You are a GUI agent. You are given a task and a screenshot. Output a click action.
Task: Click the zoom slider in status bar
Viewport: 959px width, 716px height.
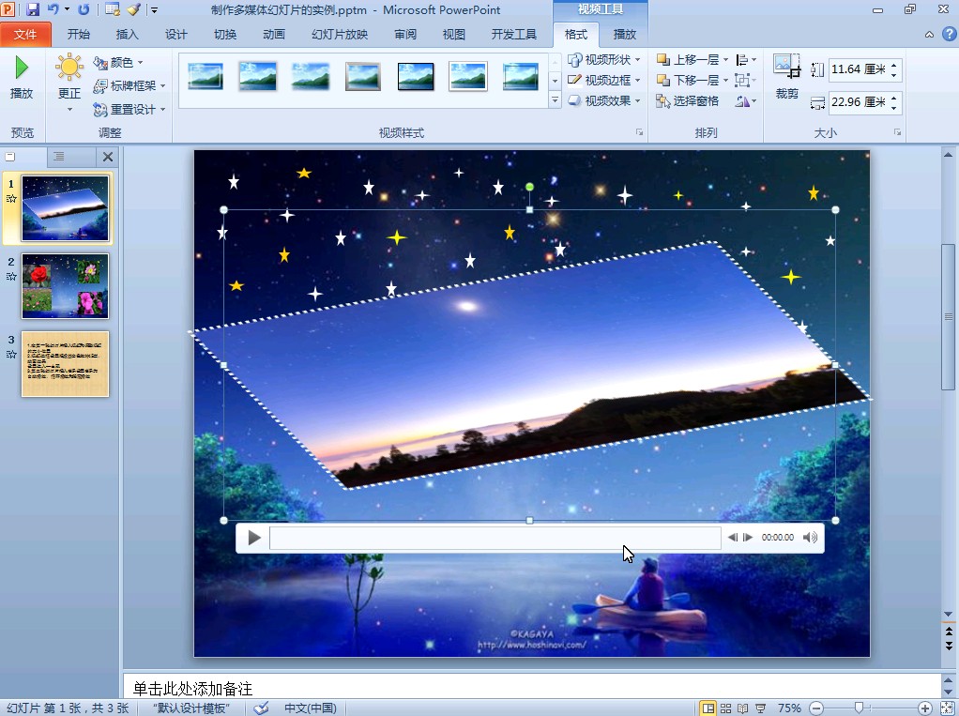click(x=858, y=708)
